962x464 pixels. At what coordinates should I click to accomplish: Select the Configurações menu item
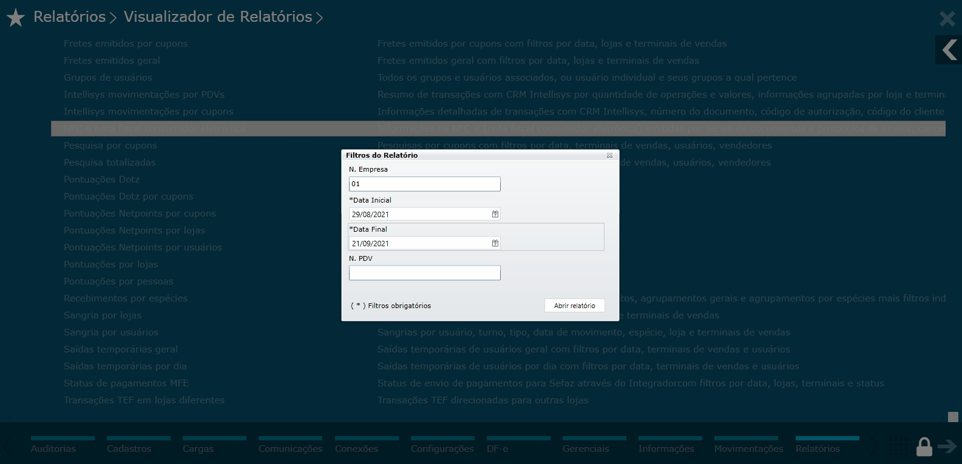[442, 449]
